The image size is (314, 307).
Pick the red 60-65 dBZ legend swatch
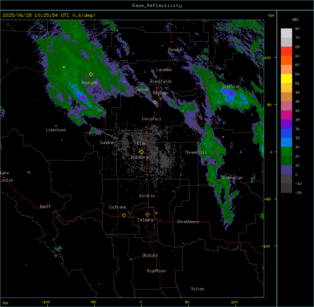click(286, 51)
